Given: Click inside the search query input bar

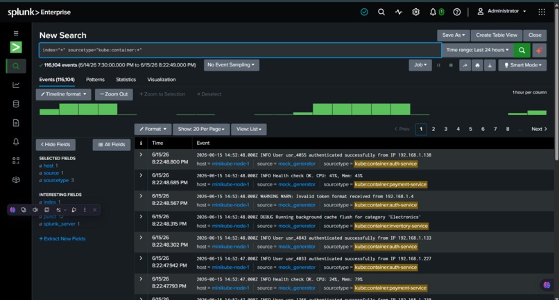Looking at the screenshot, I should (240, 51).
